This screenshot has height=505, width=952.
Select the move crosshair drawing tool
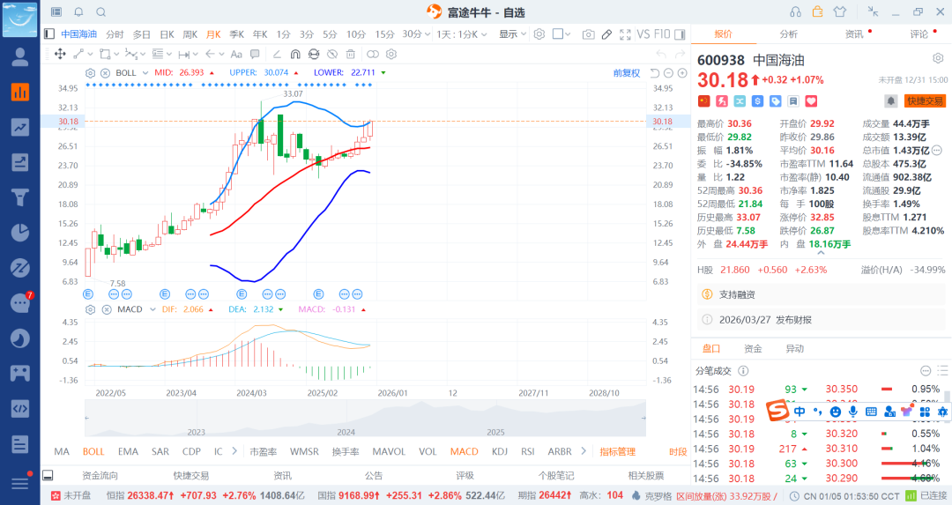(60, 54)
